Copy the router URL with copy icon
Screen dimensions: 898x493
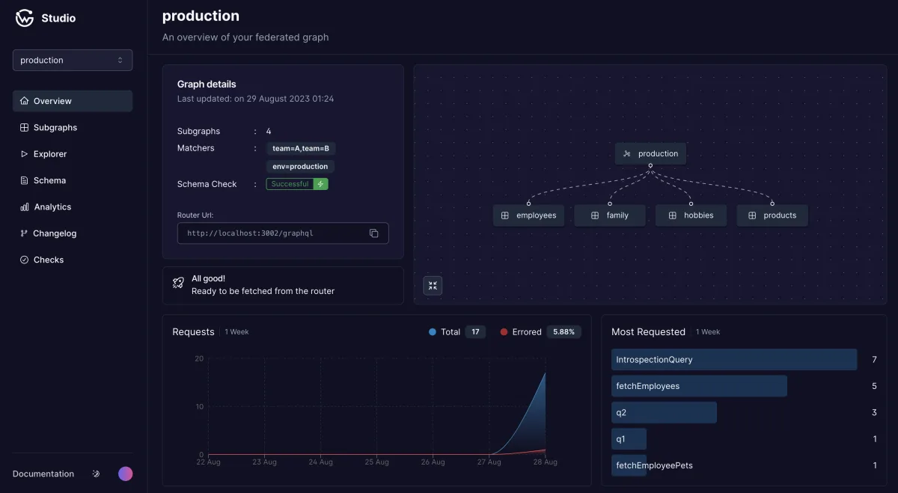(x=374, y=233)
